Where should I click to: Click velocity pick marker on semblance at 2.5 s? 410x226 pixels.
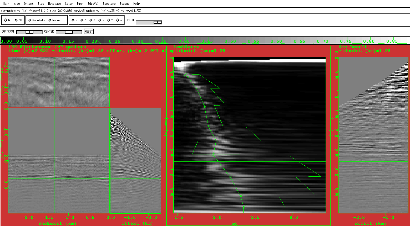pos(213,155)
